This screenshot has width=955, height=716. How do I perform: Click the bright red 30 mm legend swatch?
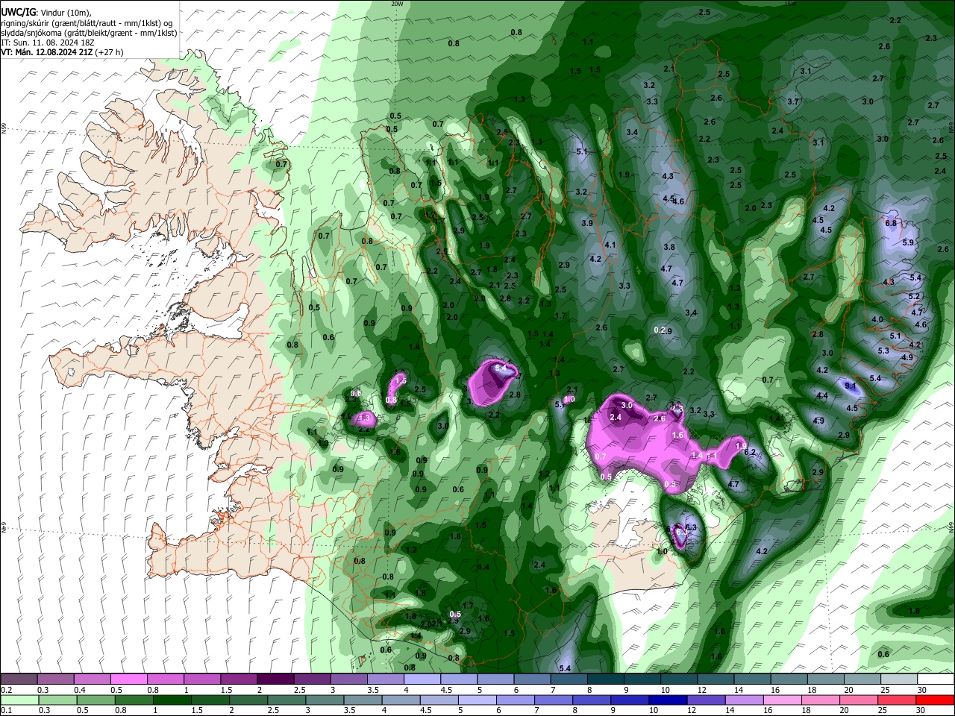tap(936, 700)
